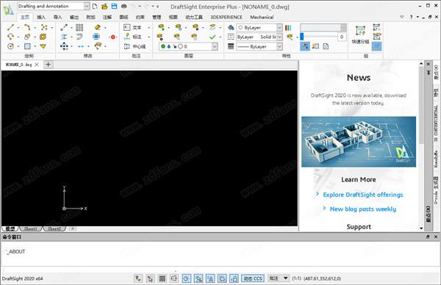Click the Pattern array tool icon
Viewport: 441px width, 285px height.
[x=79, y=27]
